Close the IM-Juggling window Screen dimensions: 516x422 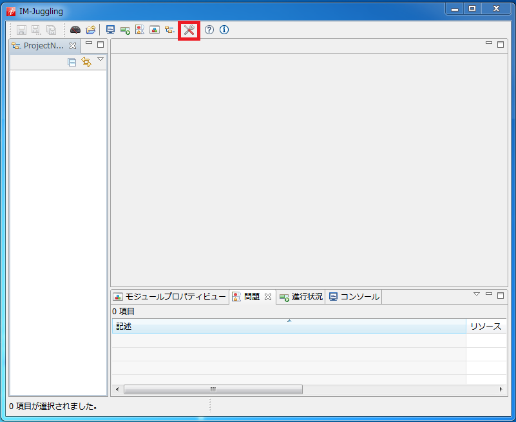tap(496, 9)
